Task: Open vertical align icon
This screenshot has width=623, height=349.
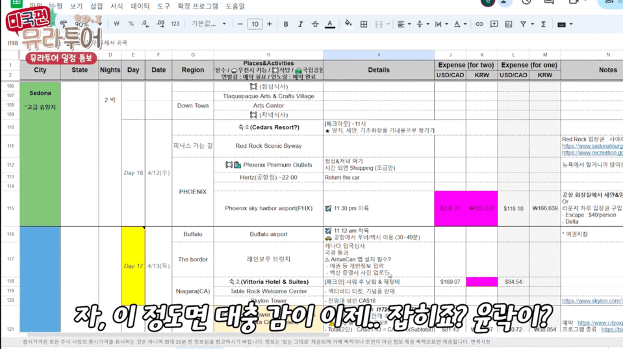Action: coord(420,24)
